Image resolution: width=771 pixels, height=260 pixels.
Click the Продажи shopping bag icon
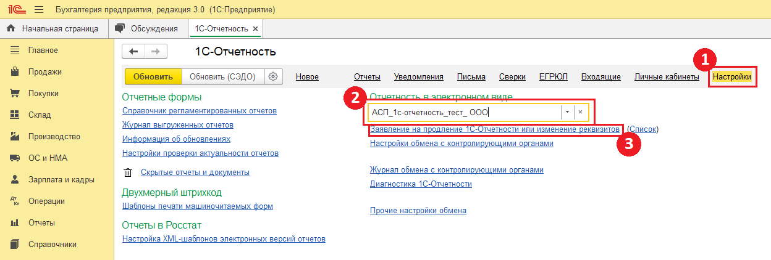click(x=15, y=71)
